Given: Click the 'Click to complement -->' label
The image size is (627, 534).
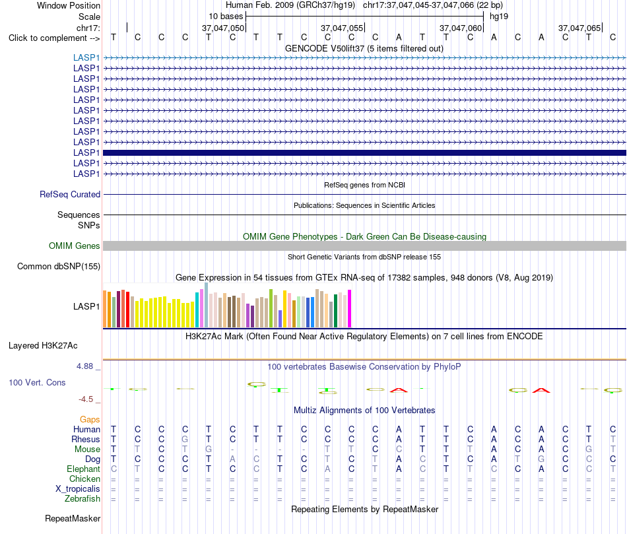Looking at the screenshot, I should pyautogui.click(x=54, y=38).
